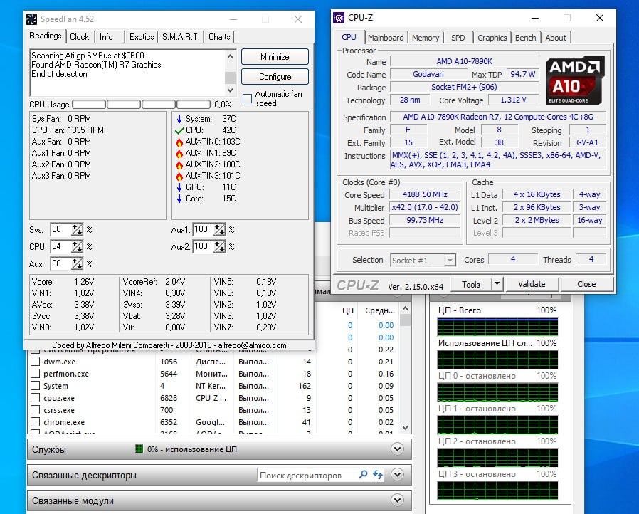The height and width of the screenshot is (514, 639).
Task: Click the green square icon in Службы bar
Action: click(139, 449)
